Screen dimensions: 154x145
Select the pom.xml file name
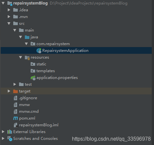tap(27, 118)
